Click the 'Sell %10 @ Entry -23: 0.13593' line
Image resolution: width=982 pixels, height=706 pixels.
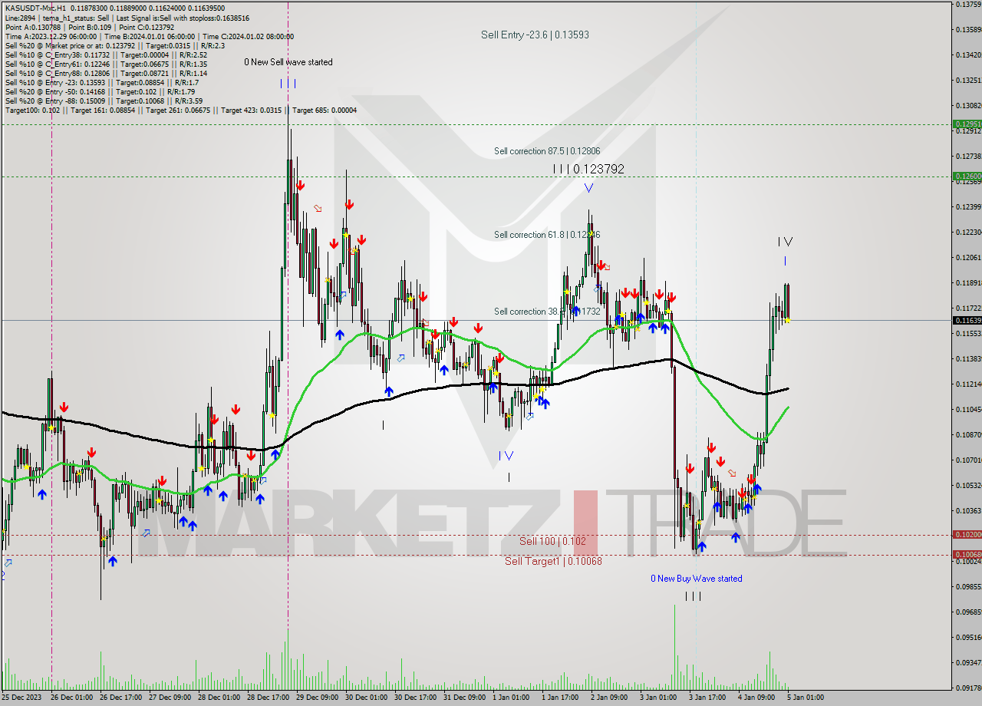point(101,82)
